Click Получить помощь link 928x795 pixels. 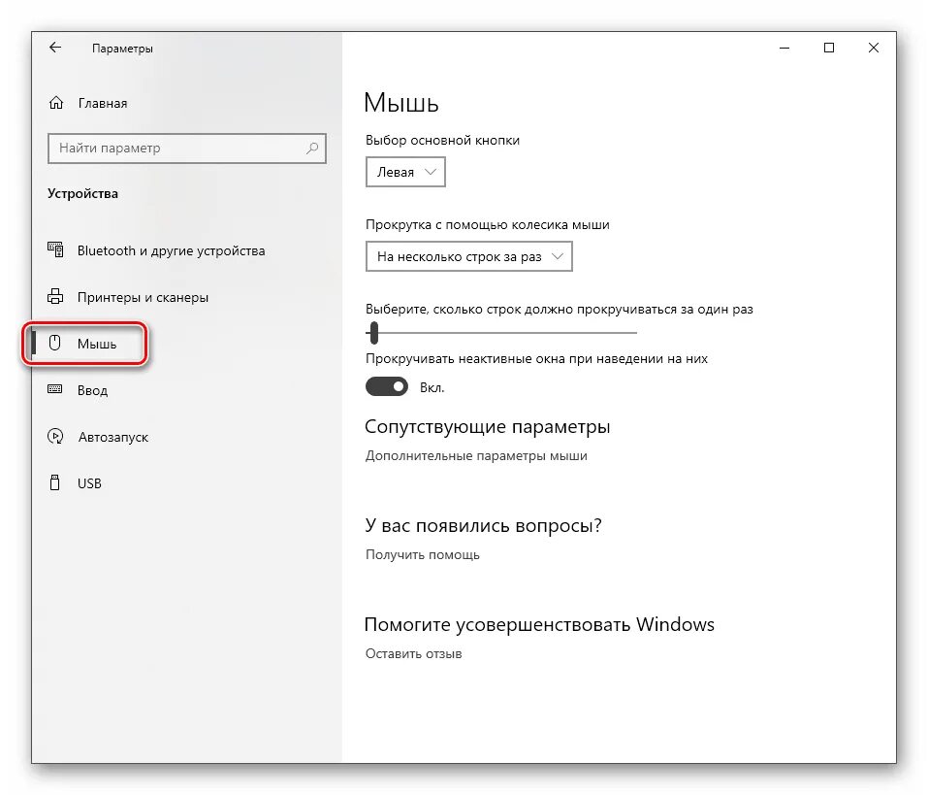click(x=422, y=554)
